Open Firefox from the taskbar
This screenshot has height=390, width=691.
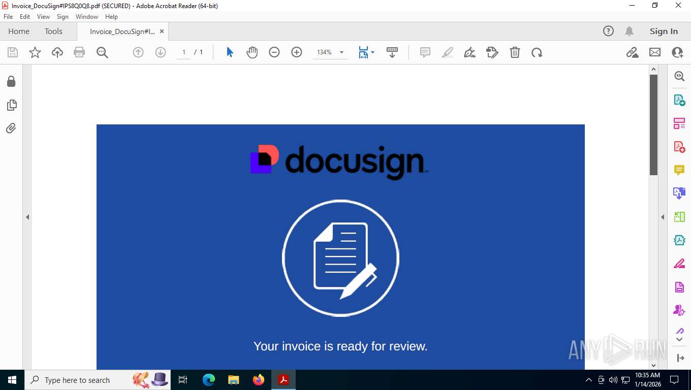(x=259, y=380)
